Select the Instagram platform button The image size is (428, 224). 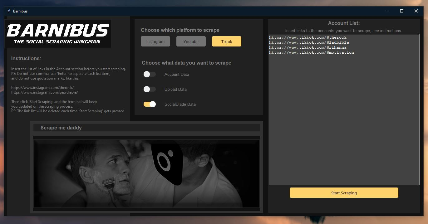click(x=155, y=41)
